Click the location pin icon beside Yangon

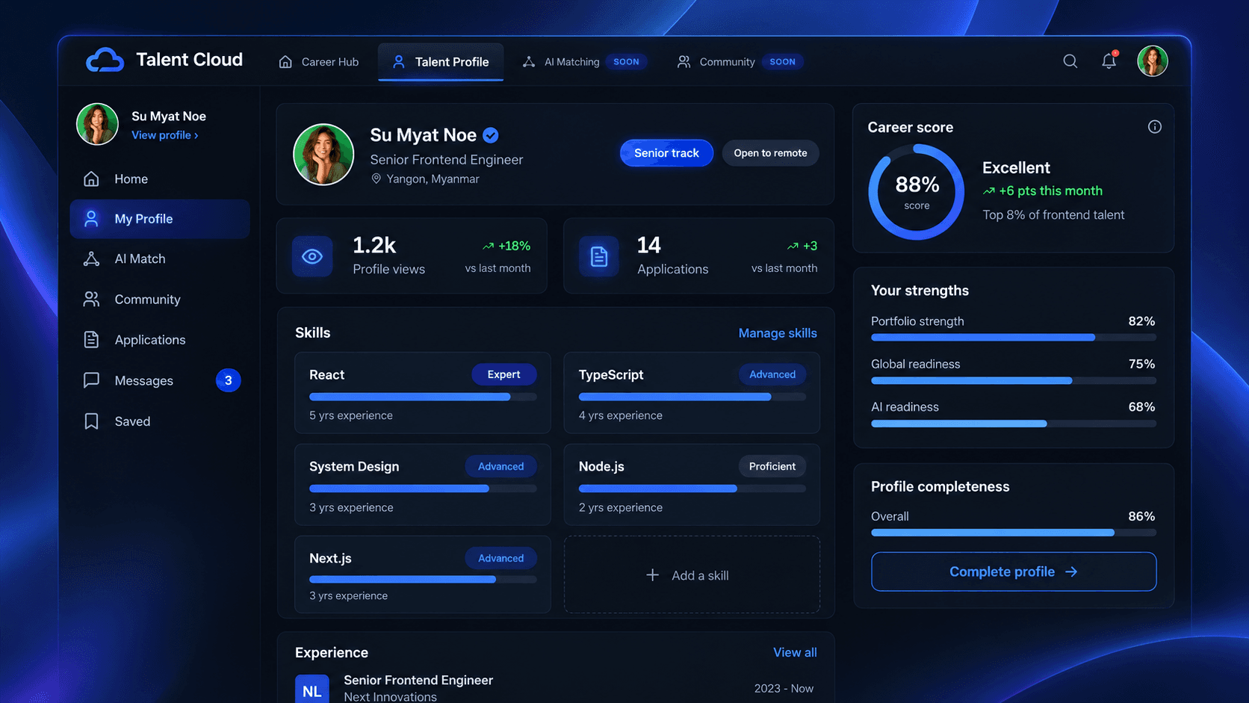pos(376,179)
